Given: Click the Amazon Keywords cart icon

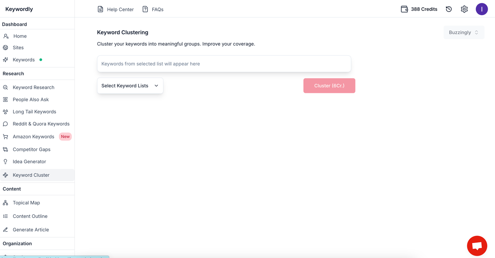Looking at the screenshot, I should coord(5,137).
